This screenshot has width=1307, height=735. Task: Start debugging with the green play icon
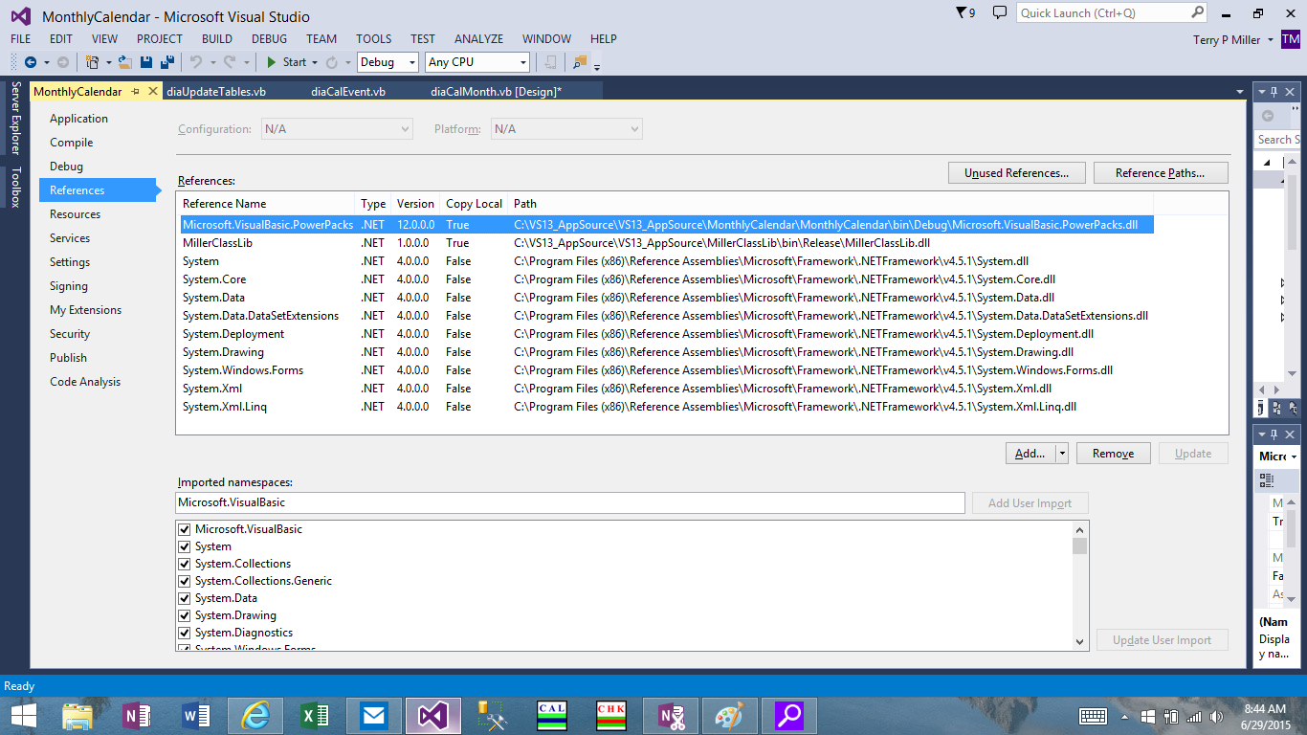[272, 62]
